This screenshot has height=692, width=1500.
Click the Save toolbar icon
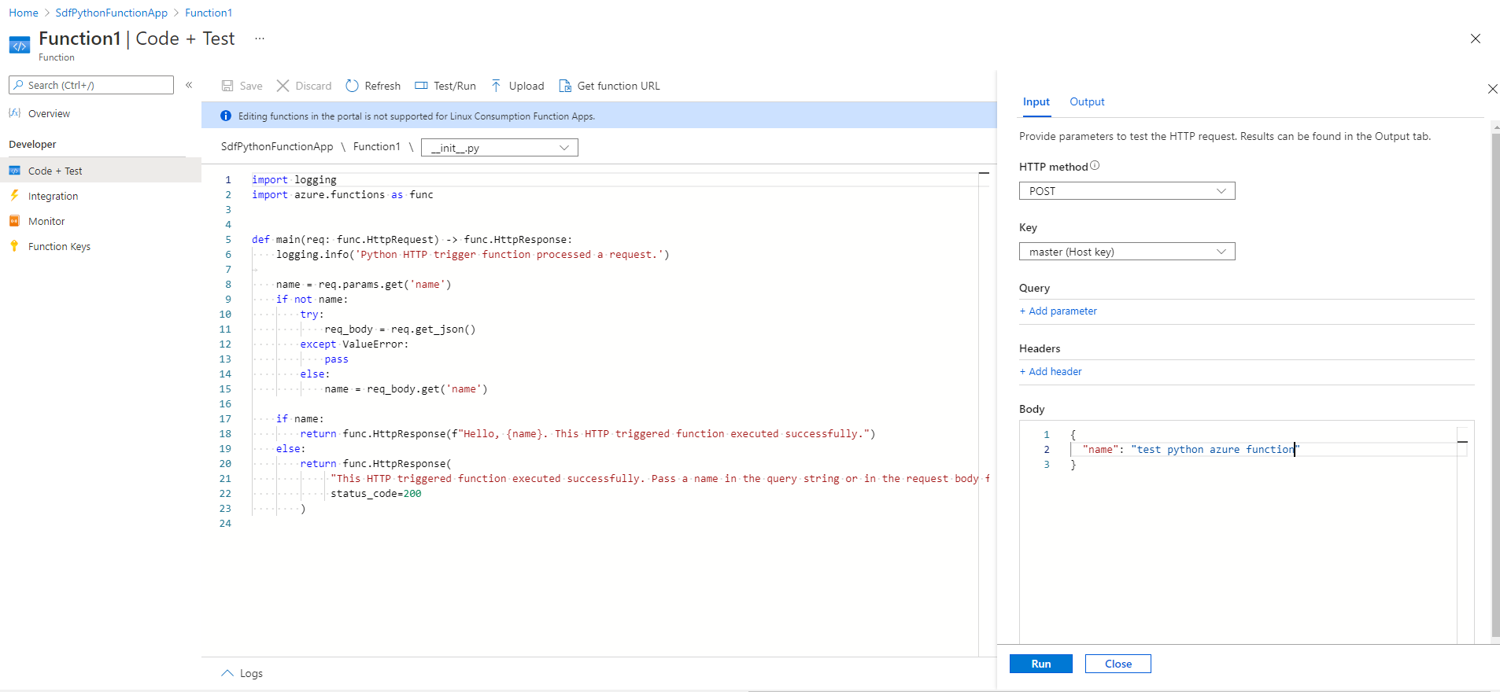[227, 86]
